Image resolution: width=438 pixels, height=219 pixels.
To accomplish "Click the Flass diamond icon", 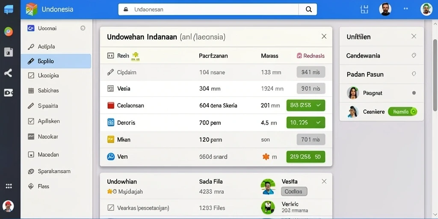I will [x=31, y=186].
